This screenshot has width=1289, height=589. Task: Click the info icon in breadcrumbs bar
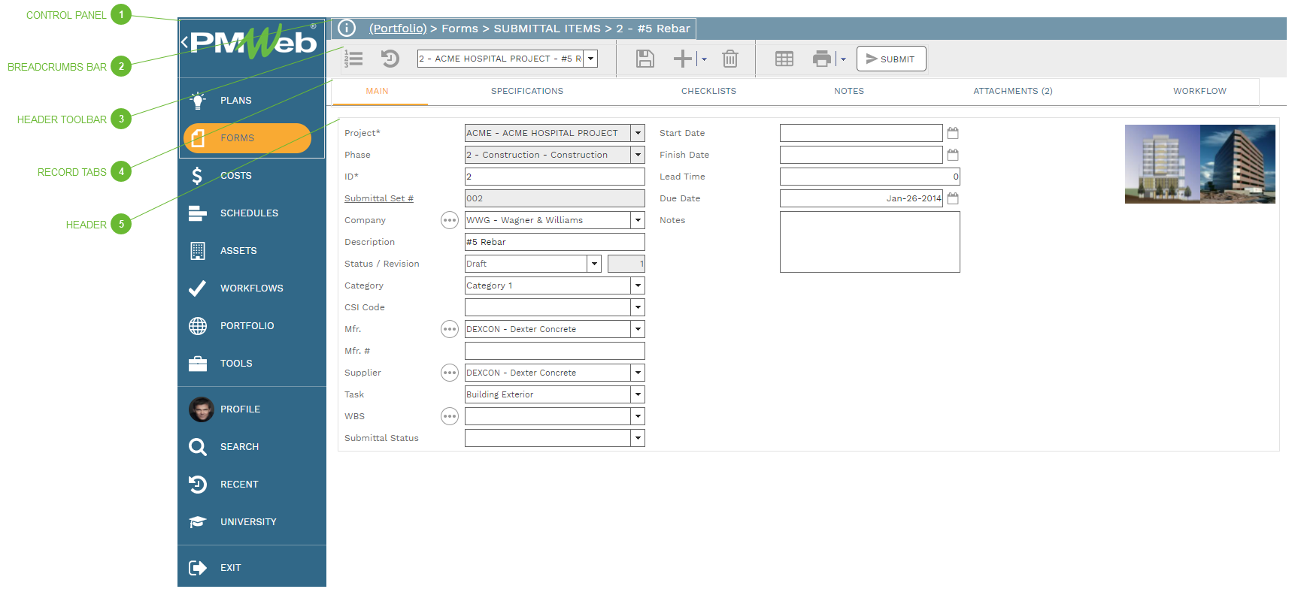[346, 29]
